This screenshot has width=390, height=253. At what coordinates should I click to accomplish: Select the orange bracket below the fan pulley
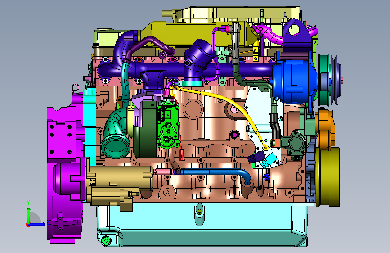325,130
